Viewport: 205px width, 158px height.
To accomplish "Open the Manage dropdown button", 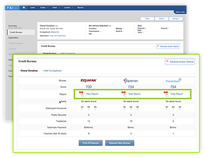I will 176,18.
